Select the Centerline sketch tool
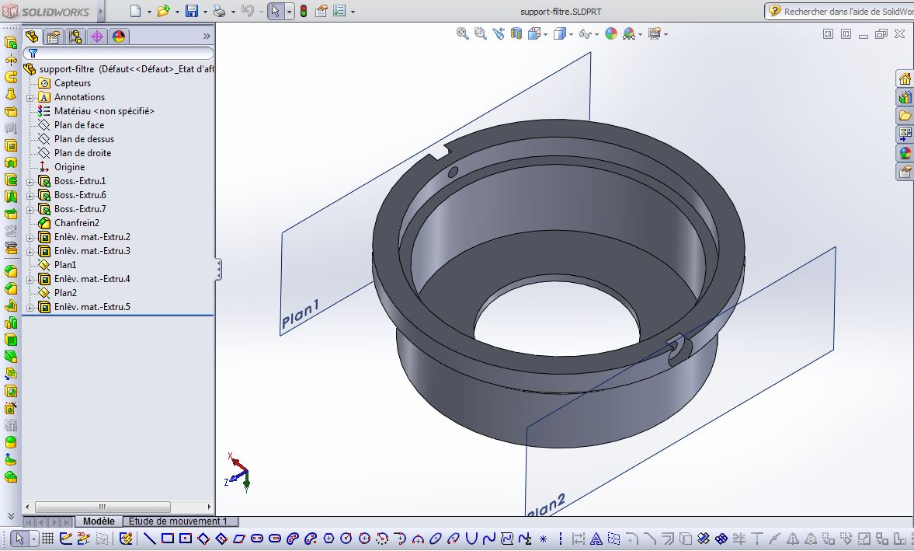Image resolution: width=914 pixels, height=551 pixels. pyautogui.click(x=560, y=539)
